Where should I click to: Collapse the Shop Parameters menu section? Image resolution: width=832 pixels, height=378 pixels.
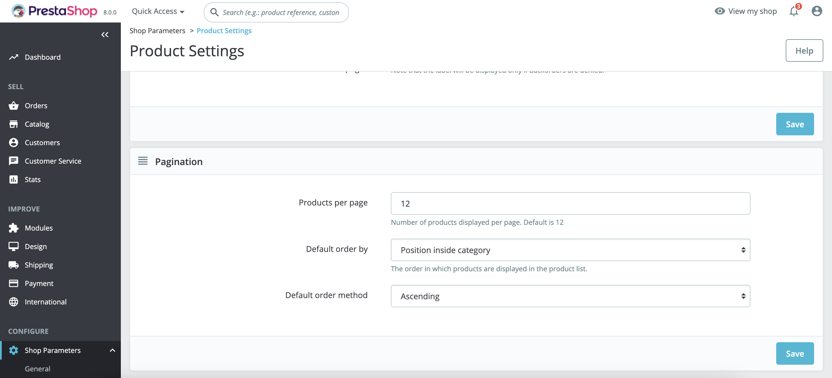pos(112,350)
